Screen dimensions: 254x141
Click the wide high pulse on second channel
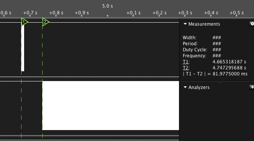point(111,106)
